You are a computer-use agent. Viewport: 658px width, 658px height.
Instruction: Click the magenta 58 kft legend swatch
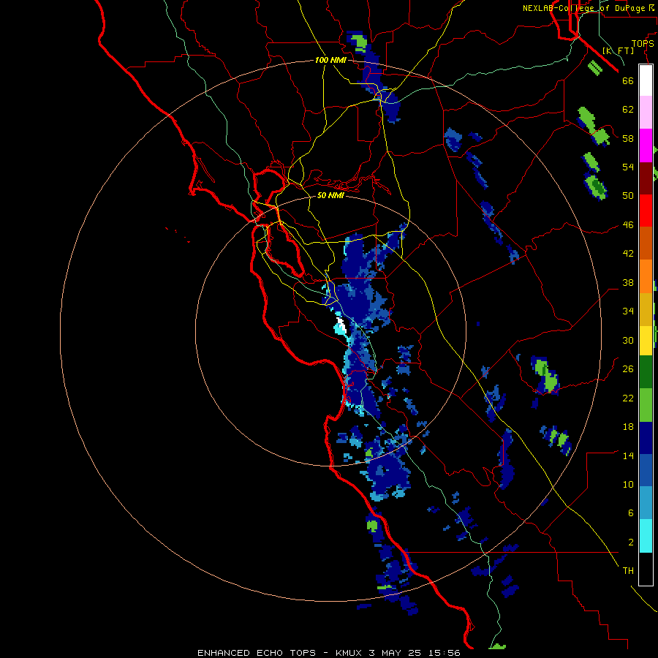tap(646, 145)
